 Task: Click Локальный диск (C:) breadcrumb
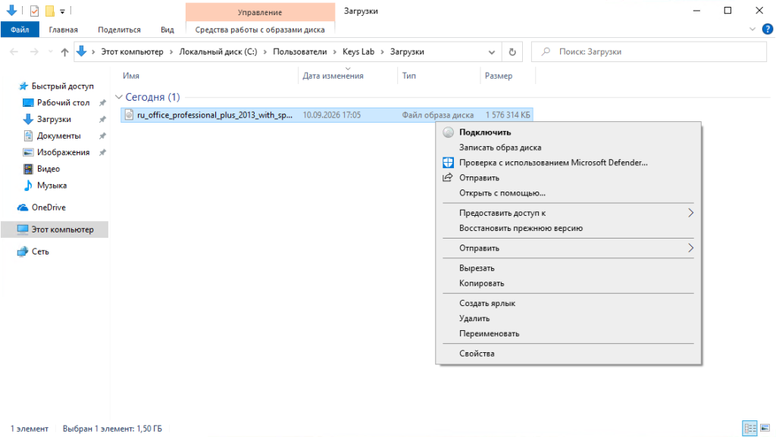pyautogui.click(x=218, y=52)
